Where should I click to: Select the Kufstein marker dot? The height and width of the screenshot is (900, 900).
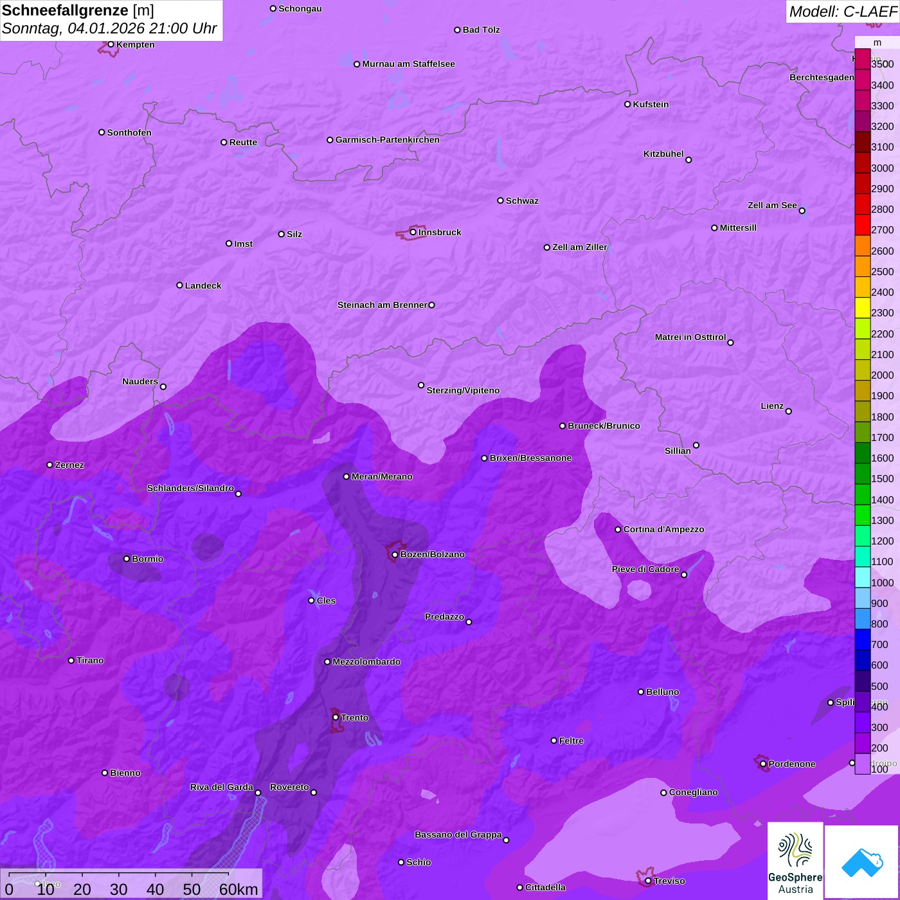[x=627, y=104]
